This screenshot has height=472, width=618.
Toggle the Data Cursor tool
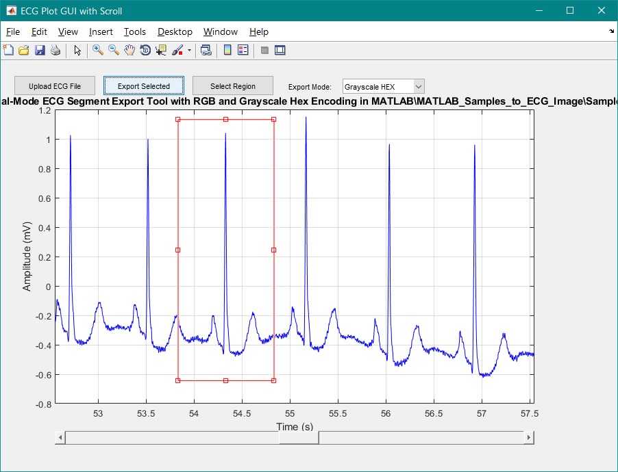point(161,50)
